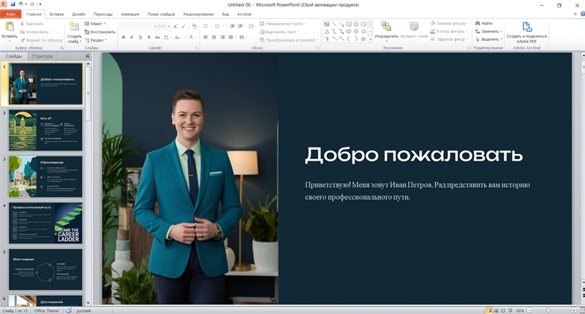This screenshot has height=314, width=585.
Task: Click the zoom out minus button
Action: pos(529,310)
